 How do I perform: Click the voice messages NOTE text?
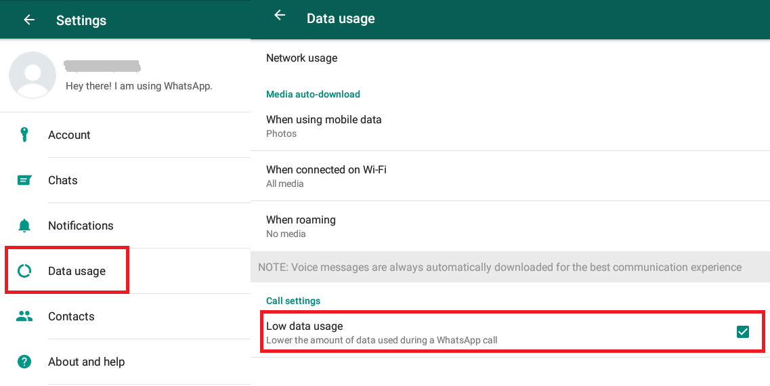(x=500, y=267)
